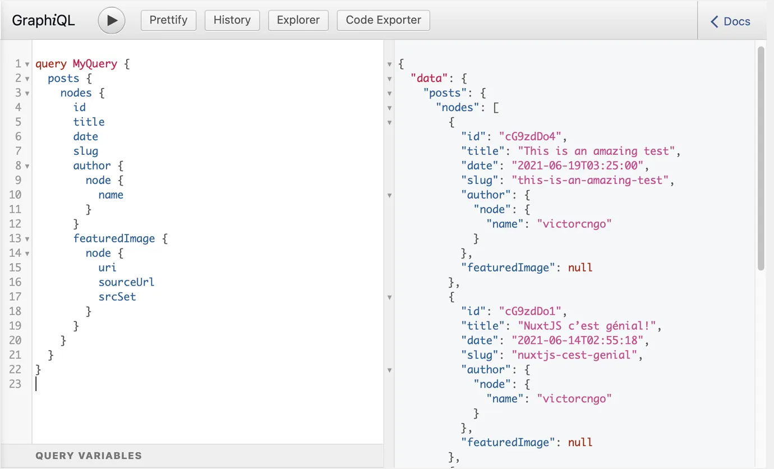Expand the Query Variables panel
The image size is (774, 469).
coord(89,456)
